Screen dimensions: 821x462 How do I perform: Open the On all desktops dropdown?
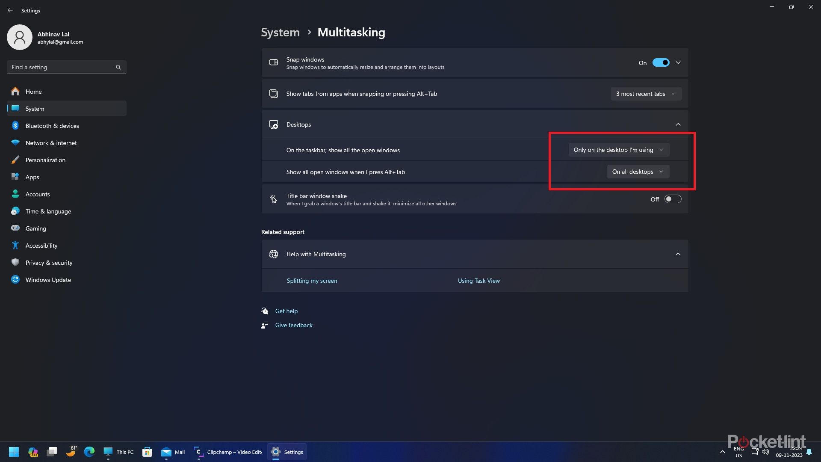click(x=638, y=172)
